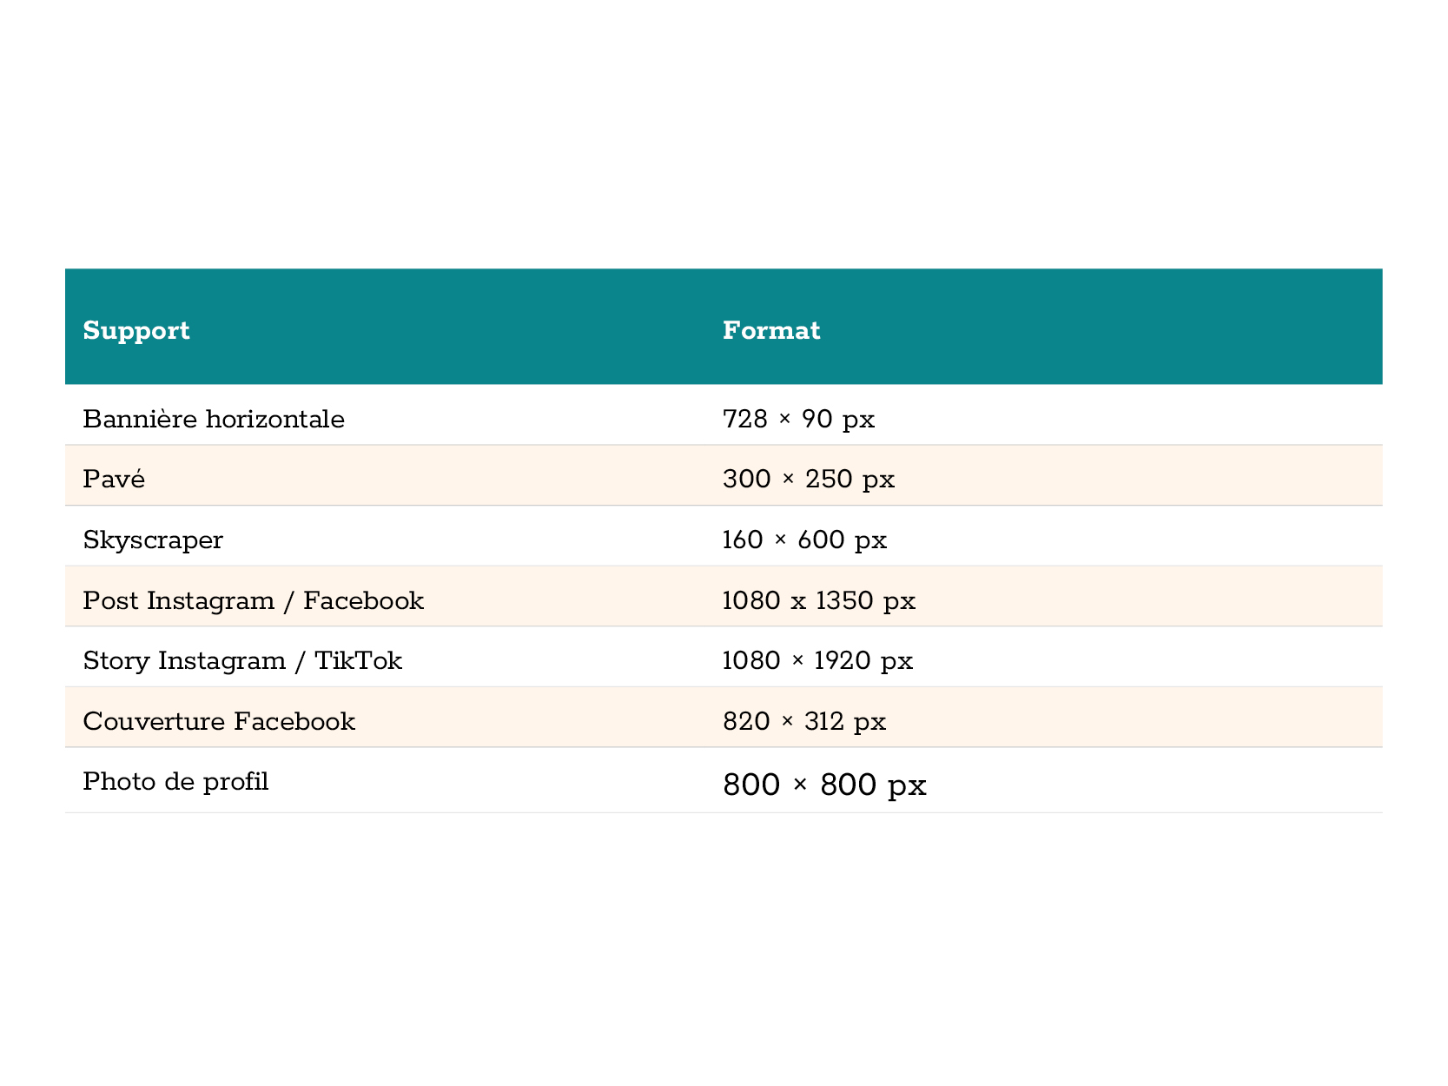Click the word Facebook in Post row

tap(363, 600)
